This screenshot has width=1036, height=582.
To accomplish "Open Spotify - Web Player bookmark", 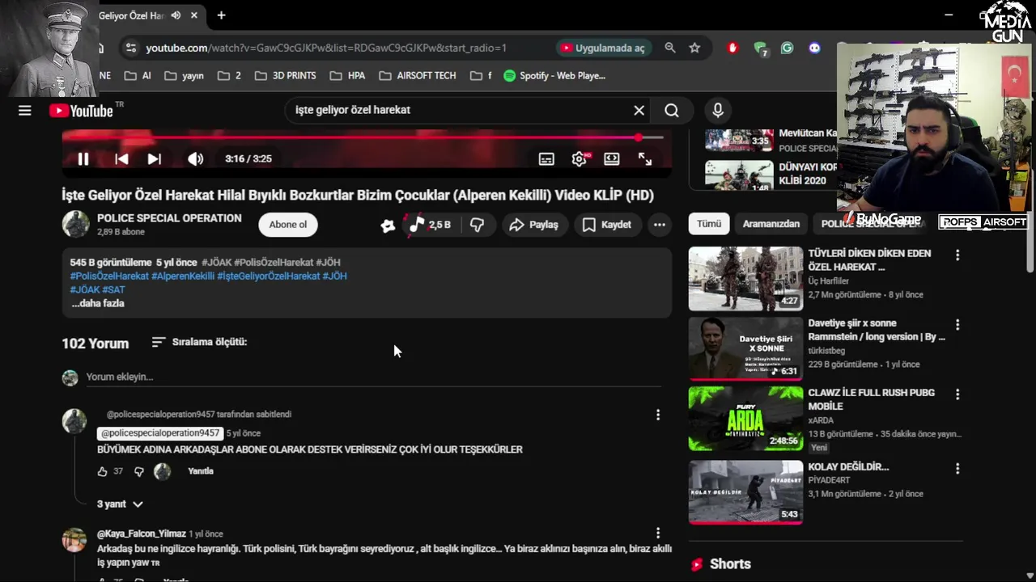I will 554,75.
